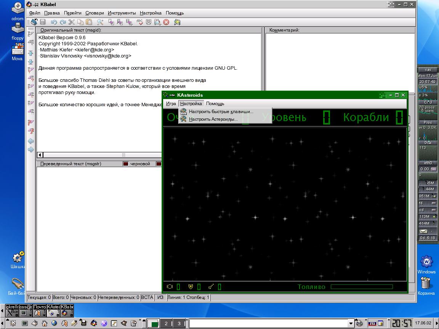The width and height of the screenshot is (439, 329).
Task: Expand the command line dropdown in panel
Action: point(351,324)
